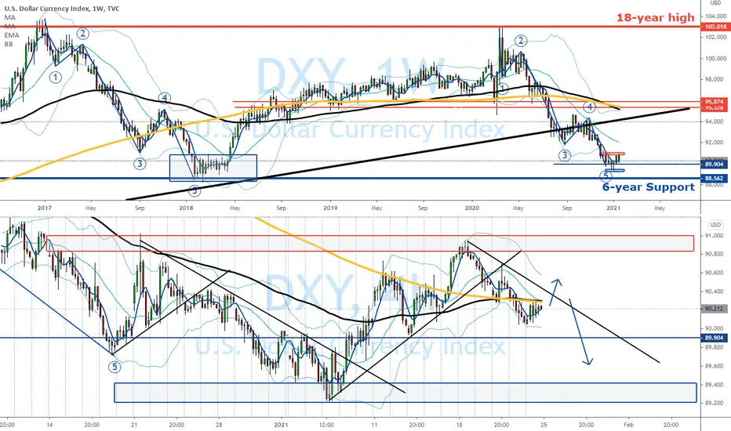This screenshot has width=731, height=431.
Task: Click the 28 date label on lower axis
Action: [x=219, y=425]
